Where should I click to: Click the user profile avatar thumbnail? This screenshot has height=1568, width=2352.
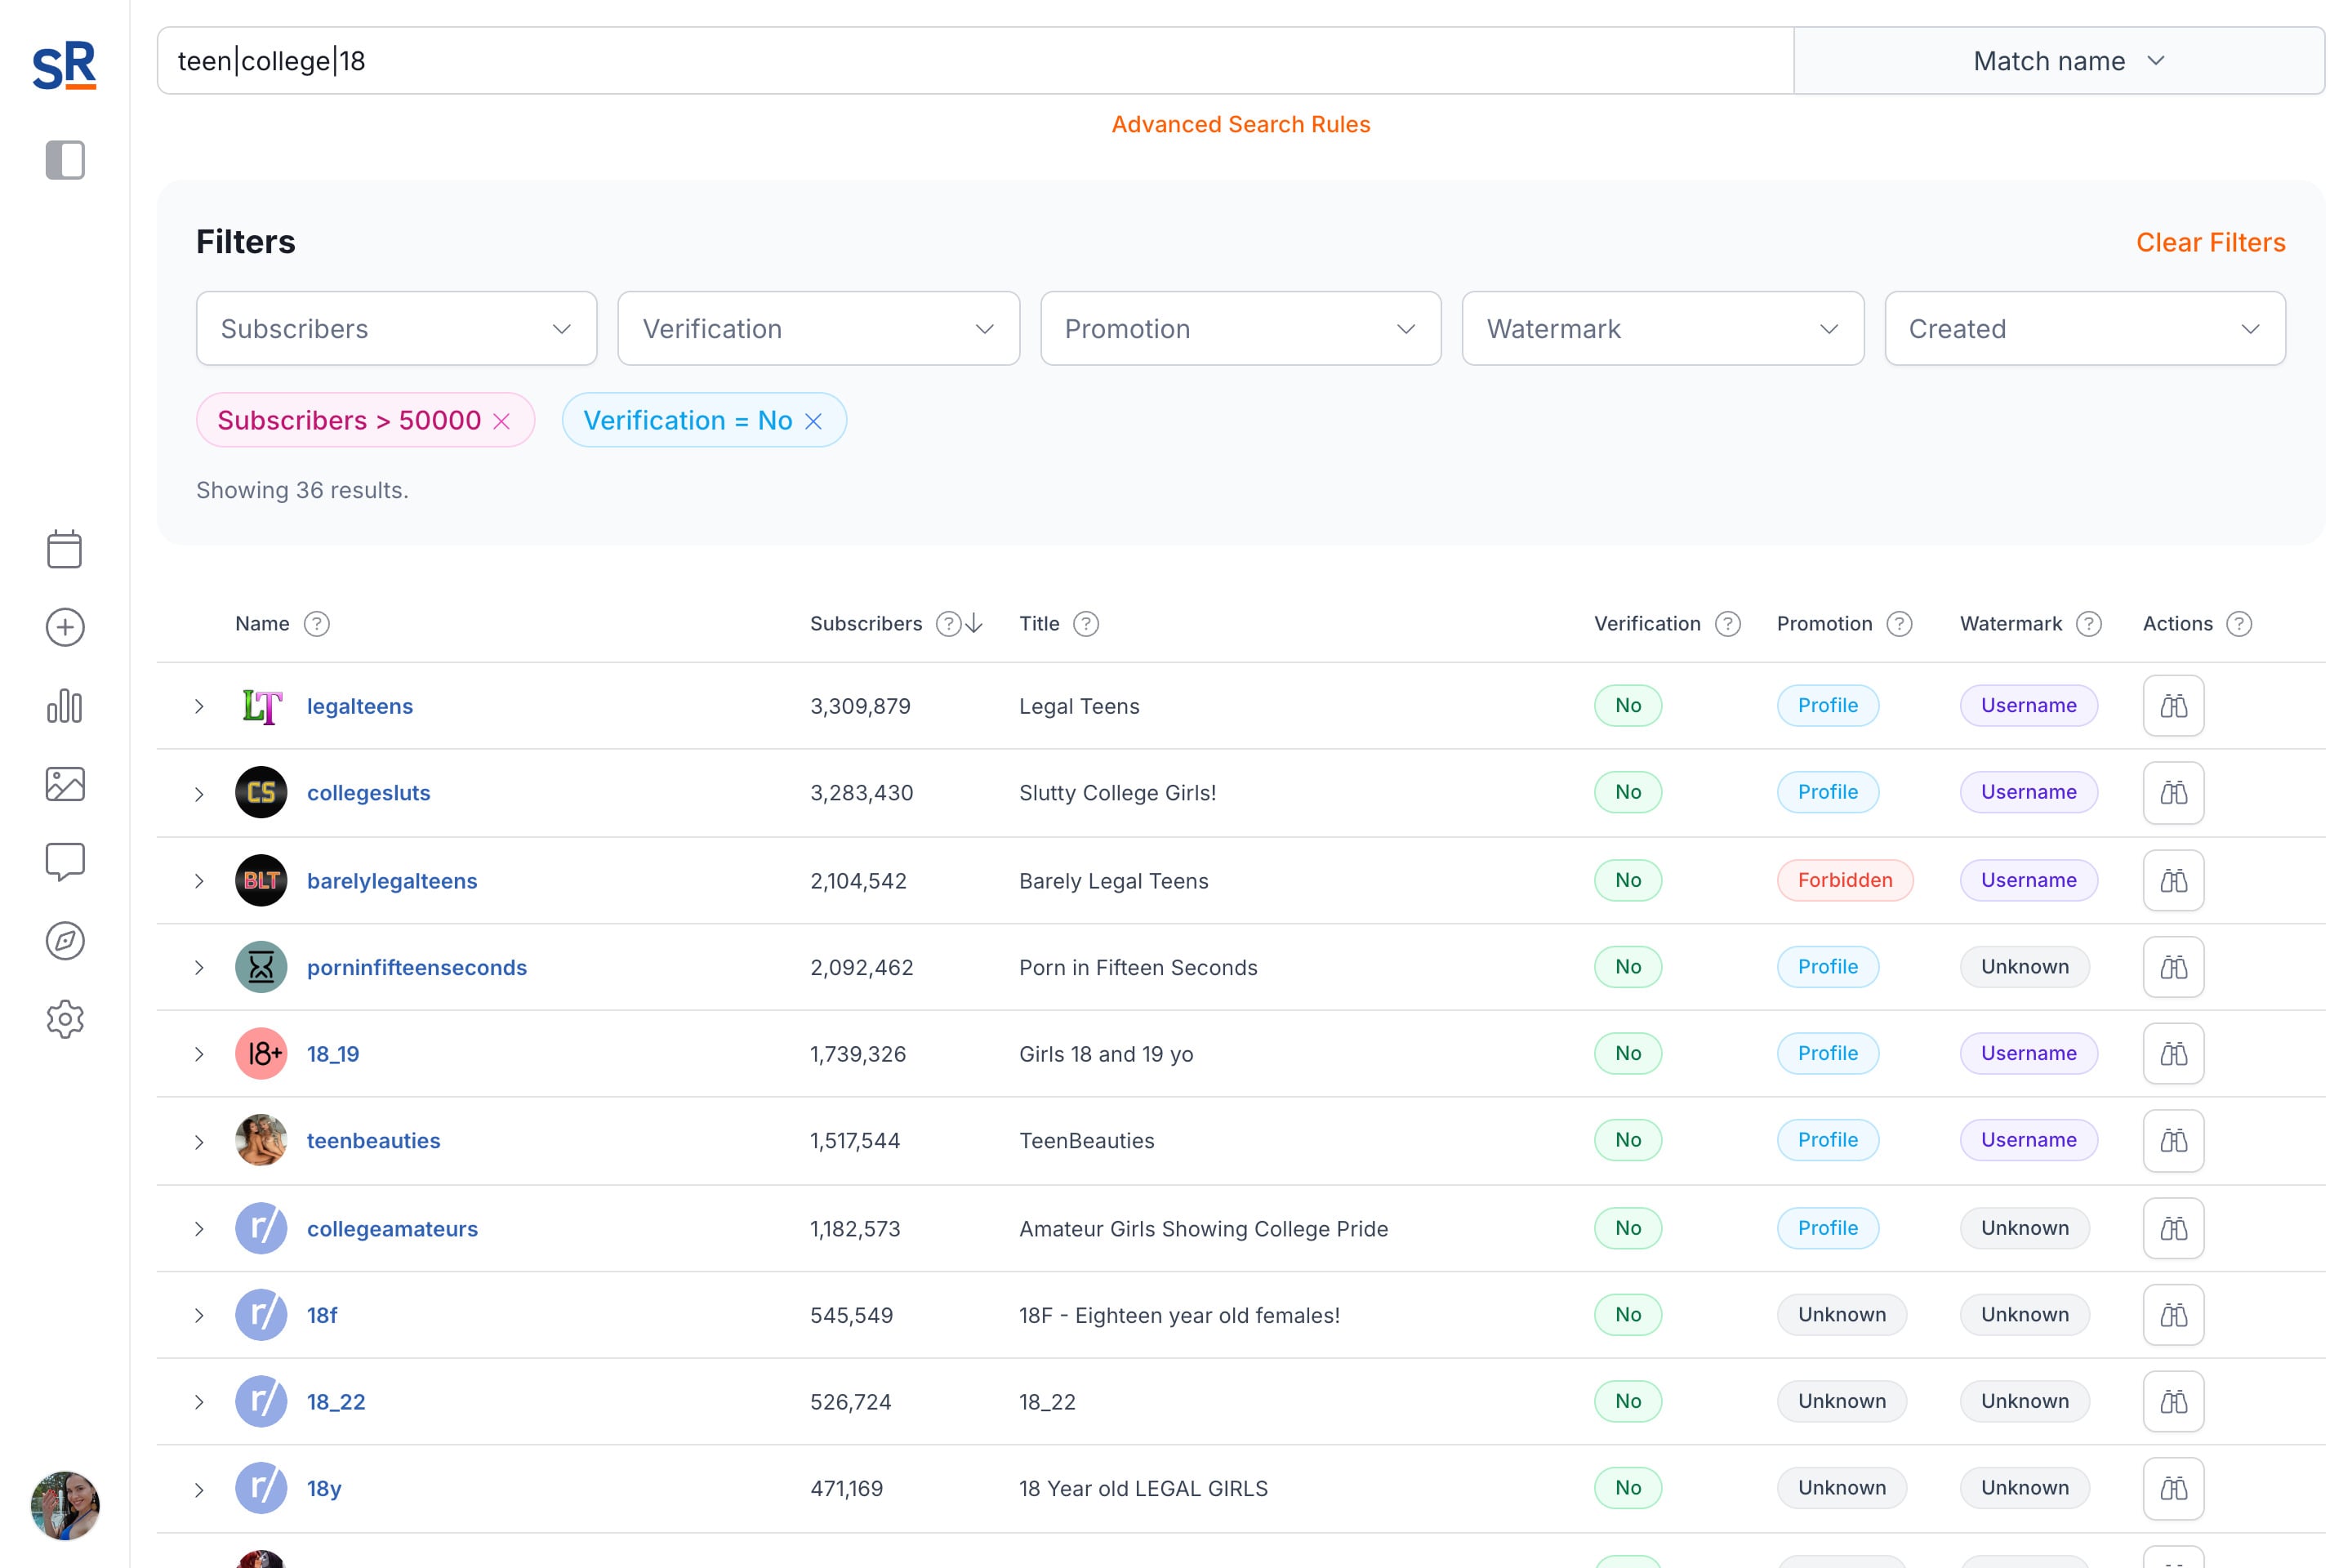[x=65, y=1504]
